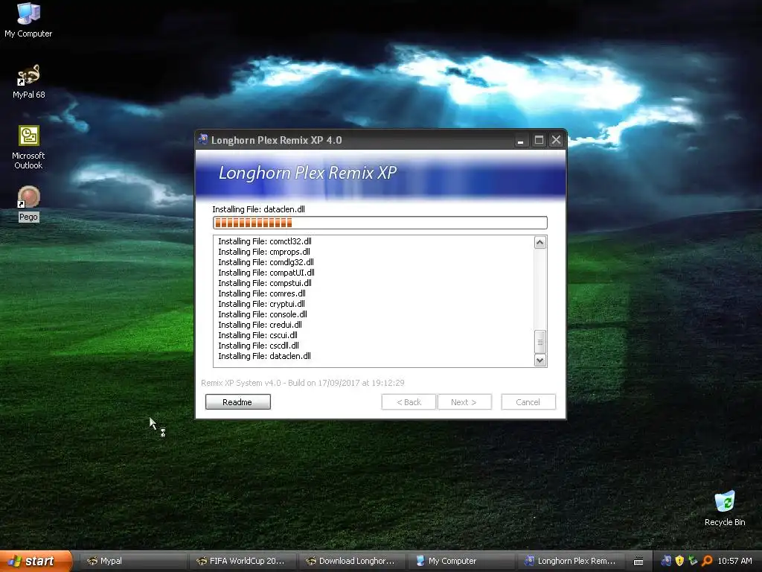762x572 pixels.
Task: Click the Remix XP System build text
Action: tap(302, 383)
